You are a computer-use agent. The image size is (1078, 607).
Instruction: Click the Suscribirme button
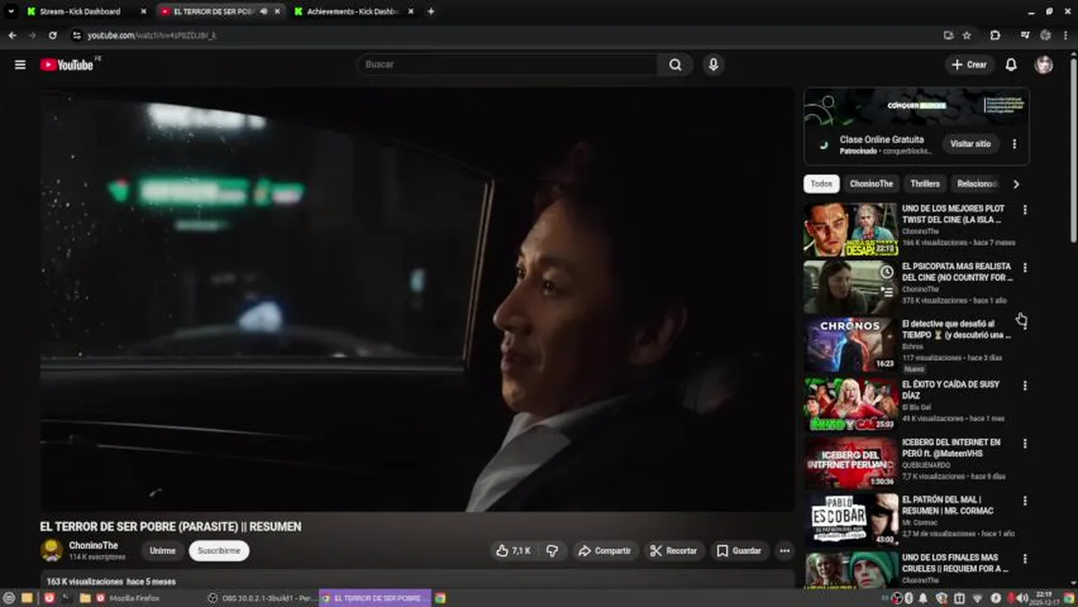click(x=219, y=551)
